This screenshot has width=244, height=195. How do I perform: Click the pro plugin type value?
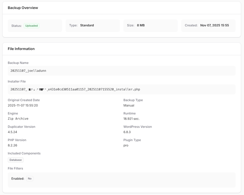[x=125, y=145]
